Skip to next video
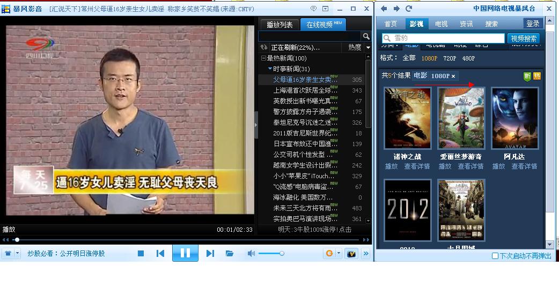The height and width of the screenshot is (289, 559). pyautogui.click(x=210, y=254)
